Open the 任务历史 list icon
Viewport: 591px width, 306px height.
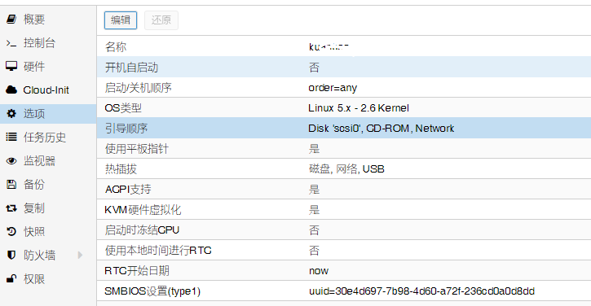pos(11,137)
